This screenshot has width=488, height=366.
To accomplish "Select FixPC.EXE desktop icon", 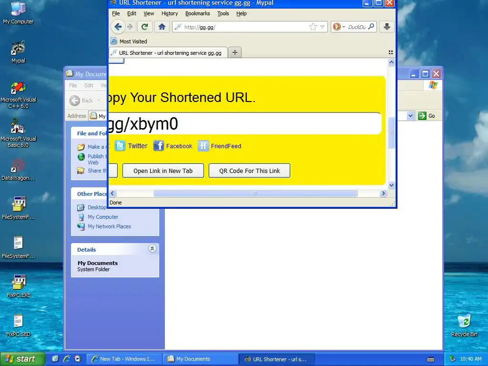I will pos(18,286).
